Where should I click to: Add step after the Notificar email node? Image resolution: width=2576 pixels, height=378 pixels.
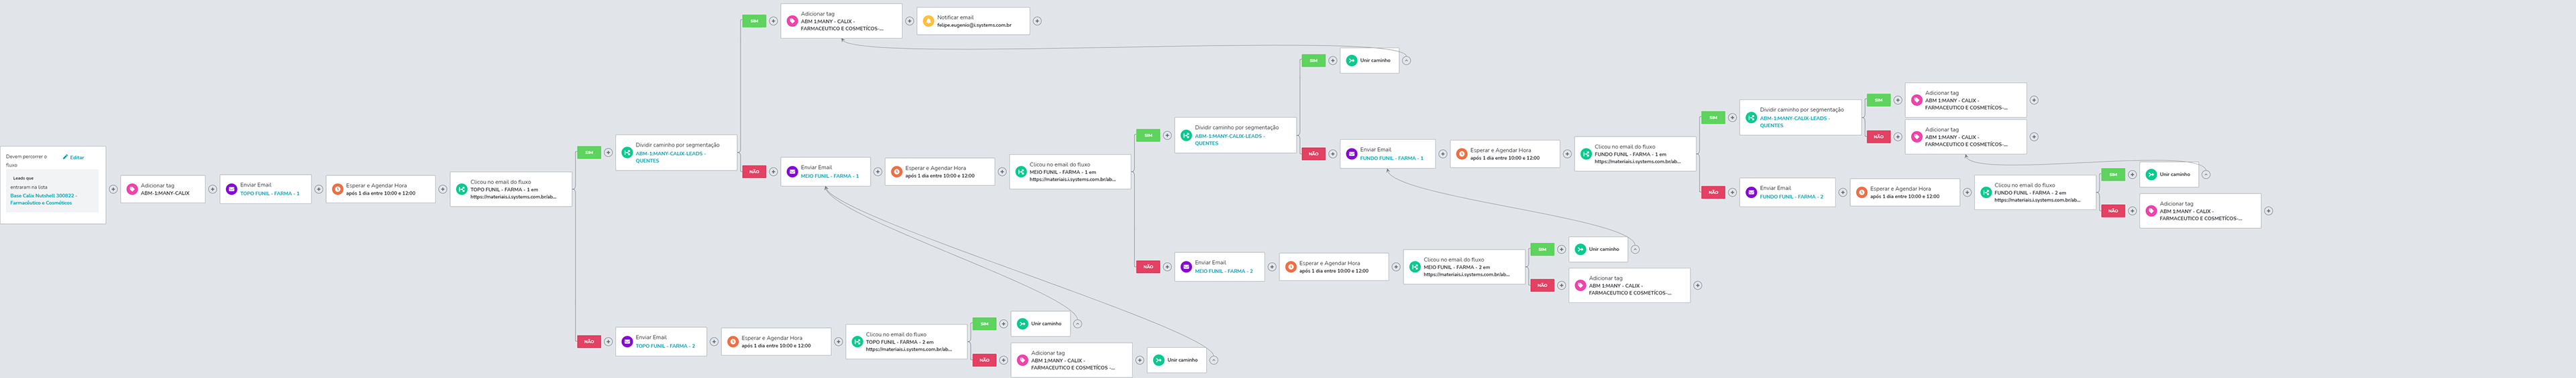[1037, 21]
